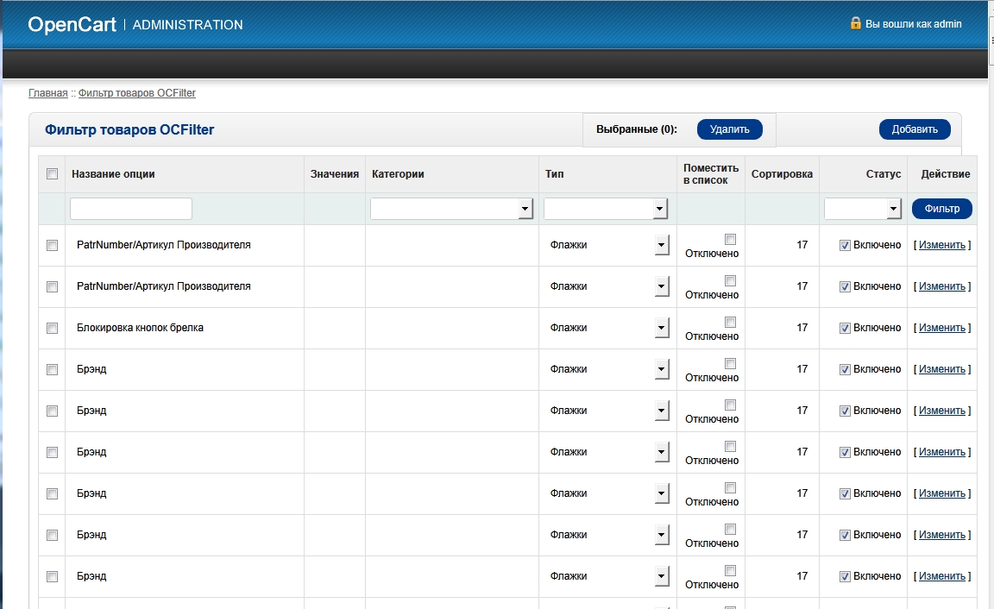
Task: Open the Фильтр товаров OCFilter breadcrumb link
Action: click(x=137, y=93)
